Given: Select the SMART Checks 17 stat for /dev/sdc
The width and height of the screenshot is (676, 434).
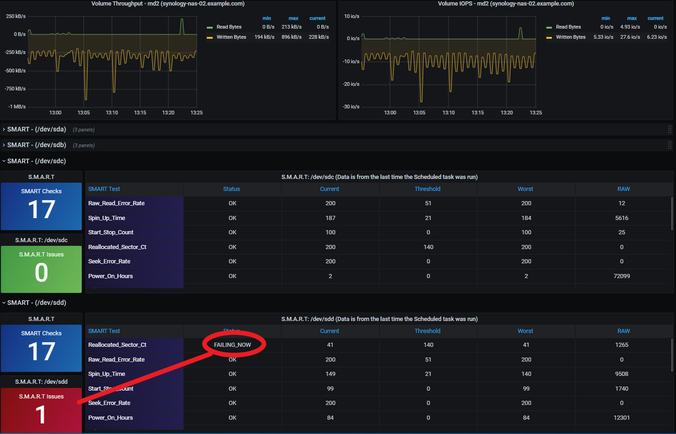Looking at the screenshot, I should [x=42, y=206].
